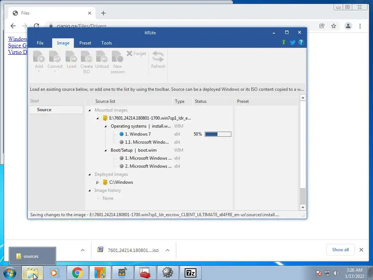This screenshot has width=373, height=280.
Task: Switch to the Tools ribbon tab
Action: click(x=107, y=43)
